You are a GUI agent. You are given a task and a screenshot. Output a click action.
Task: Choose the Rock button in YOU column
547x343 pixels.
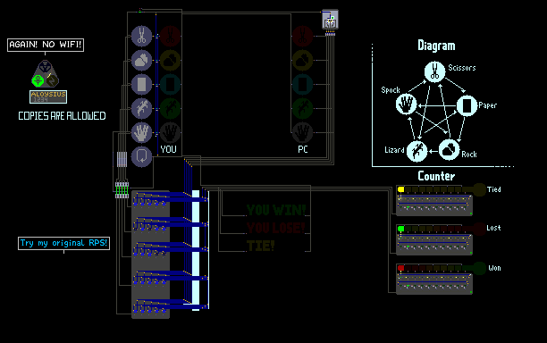click(141, 61)
